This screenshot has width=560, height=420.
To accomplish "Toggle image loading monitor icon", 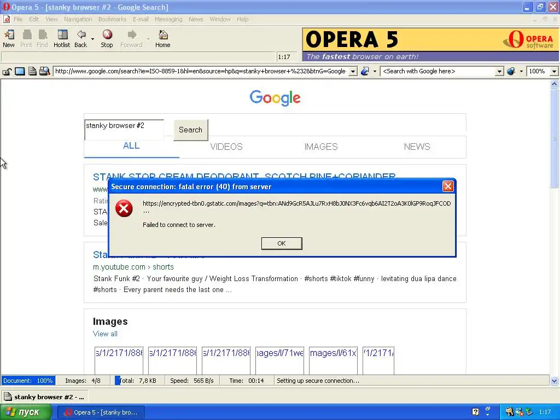I will click(20, 72).
